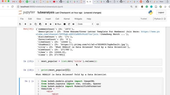Copy selected cells icon
This screenshot has height=95, width=170.
[x=36, y=24]
